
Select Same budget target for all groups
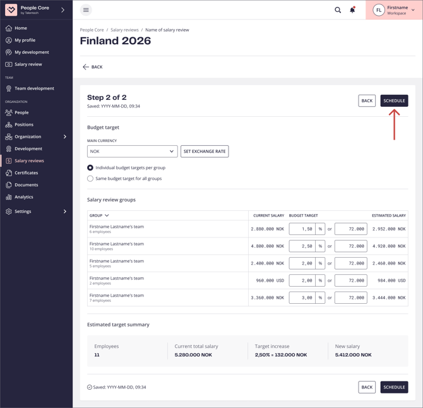90,179
